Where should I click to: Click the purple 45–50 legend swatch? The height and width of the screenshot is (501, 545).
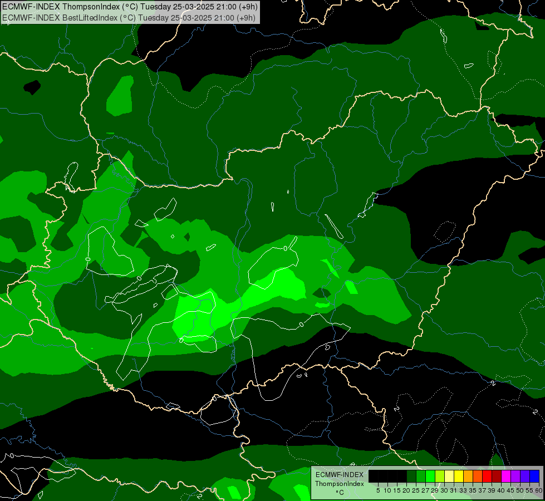[x=515, y=476]
